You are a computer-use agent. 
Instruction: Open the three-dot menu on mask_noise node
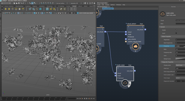point(132,68)
